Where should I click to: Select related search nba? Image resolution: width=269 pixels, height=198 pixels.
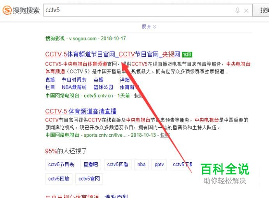(141, 165)
